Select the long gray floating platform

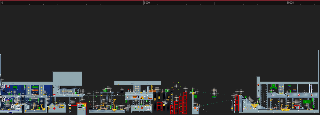click(x=137, y=83)
